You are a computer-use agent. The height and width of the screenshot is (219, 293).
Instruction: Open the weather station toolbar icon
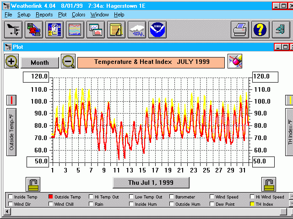tap(13, 30)
